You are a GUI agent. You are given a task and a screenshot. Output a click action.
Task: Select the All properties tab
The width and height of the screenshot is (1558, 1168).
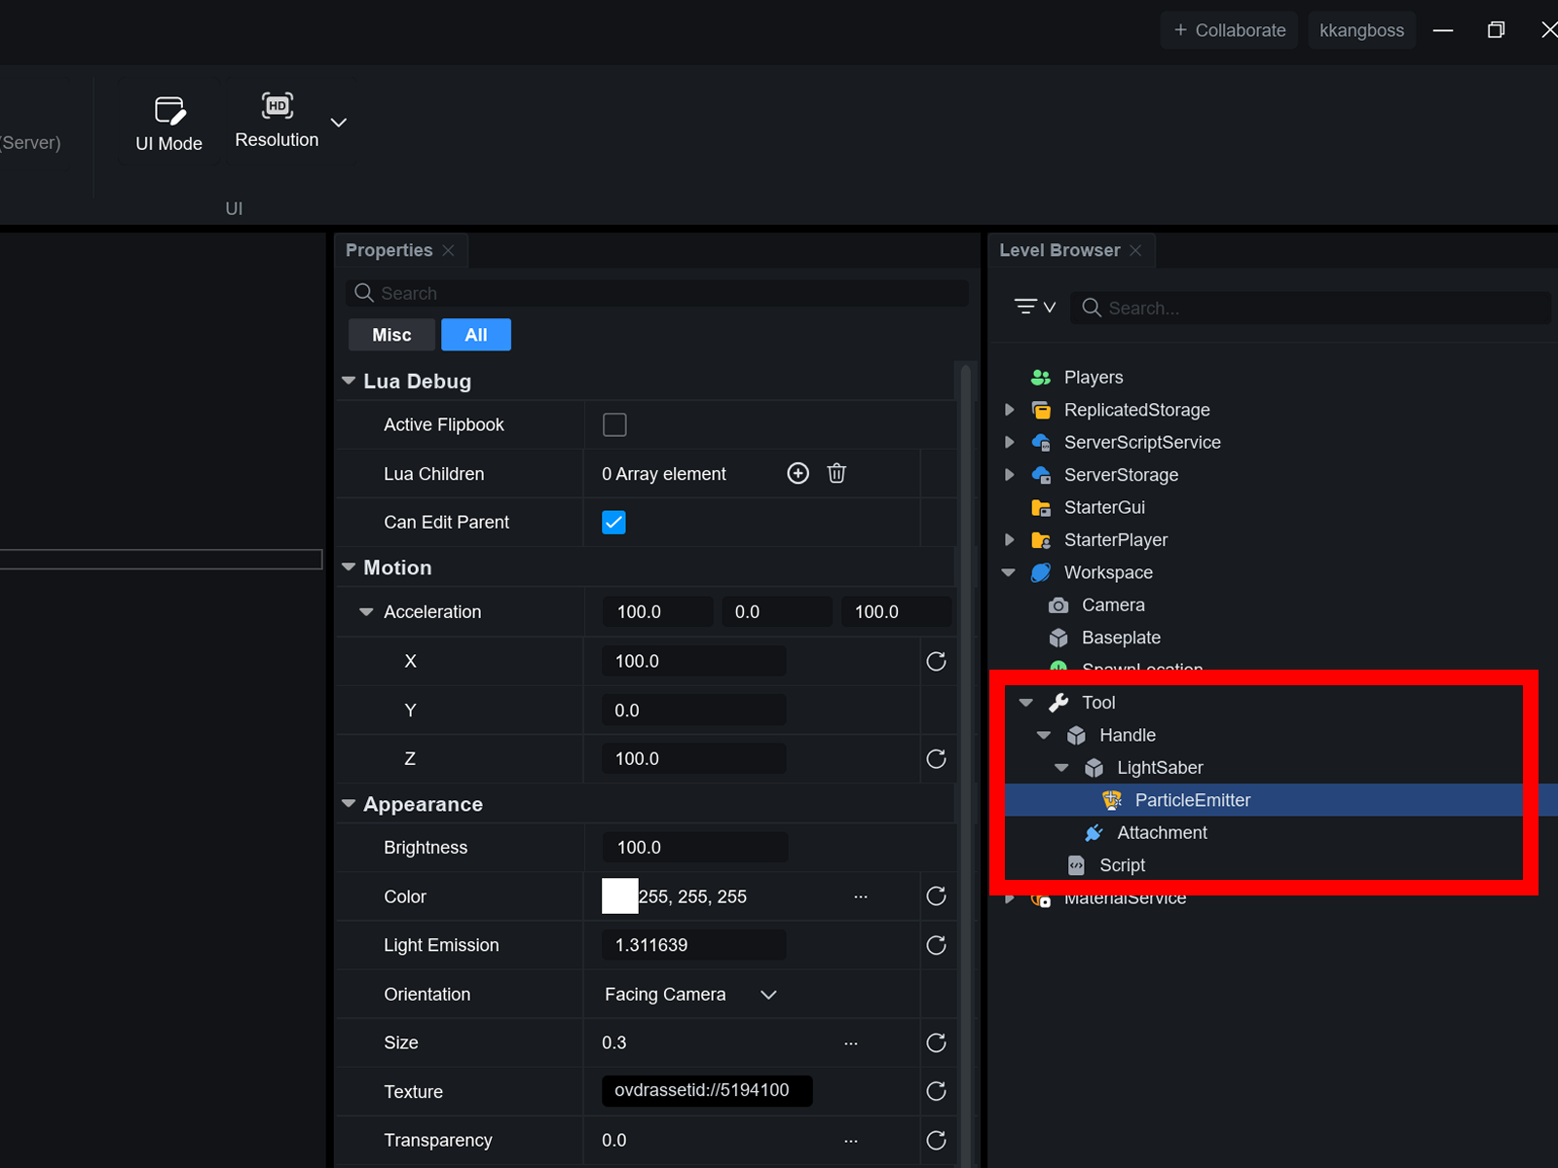coord(476,335)
